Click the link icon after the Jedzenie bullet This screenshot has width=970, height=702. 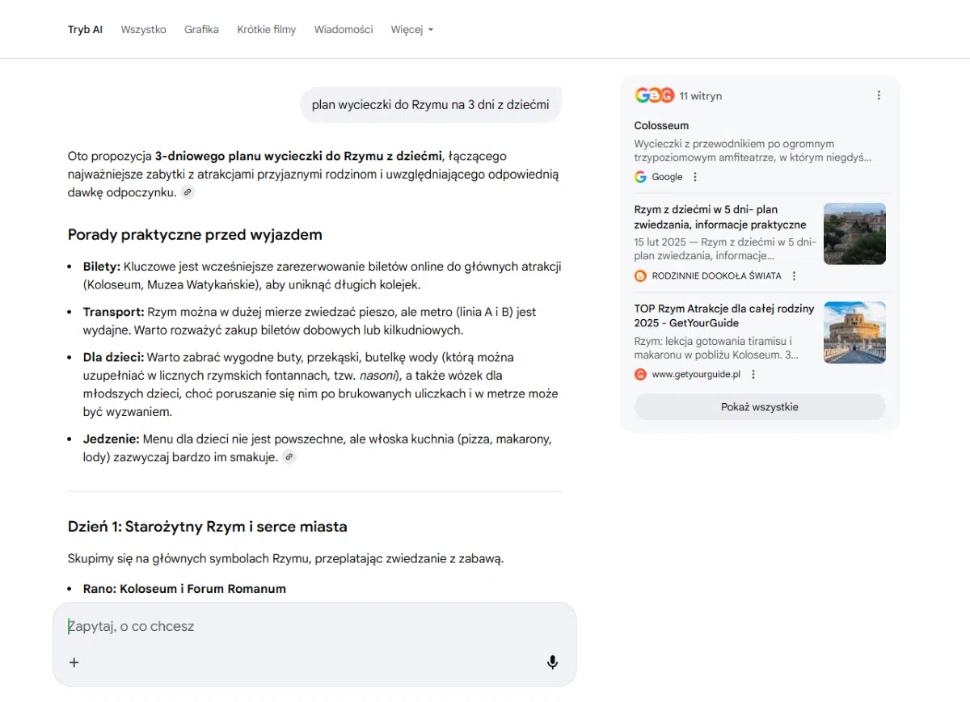click(289, 456)
